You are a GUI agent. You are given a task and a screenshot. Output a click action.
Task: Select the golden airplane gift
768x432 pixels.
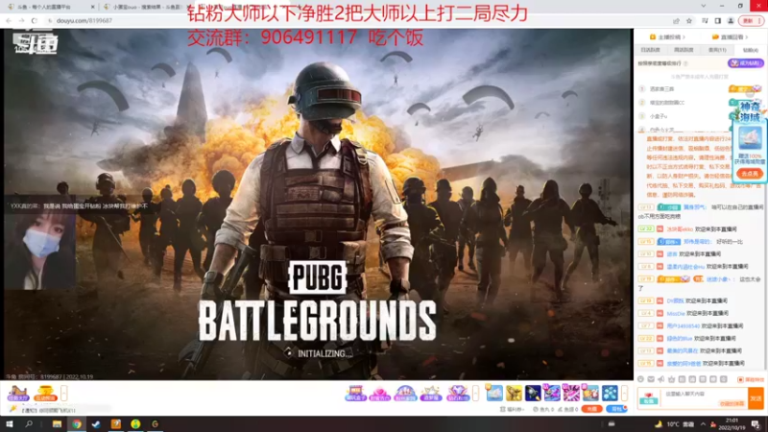coord(514,393)
